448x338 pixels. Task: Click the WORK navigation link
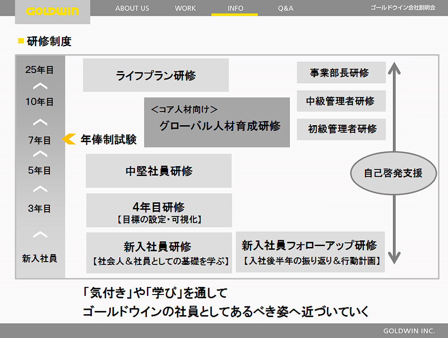[185, 8]
